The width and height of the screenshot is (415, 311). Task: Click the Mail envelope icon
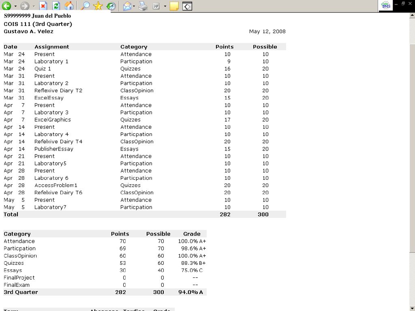[127, 6]
